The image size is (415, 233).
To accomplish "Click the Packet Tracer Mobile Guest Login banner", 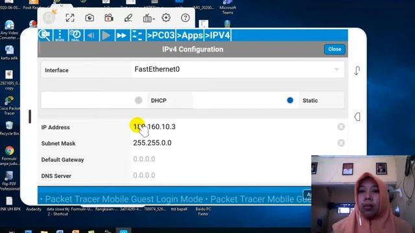I will pos(174,199).
